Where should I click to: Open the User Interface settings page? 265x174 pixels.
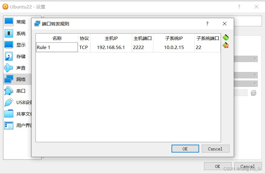17,125
